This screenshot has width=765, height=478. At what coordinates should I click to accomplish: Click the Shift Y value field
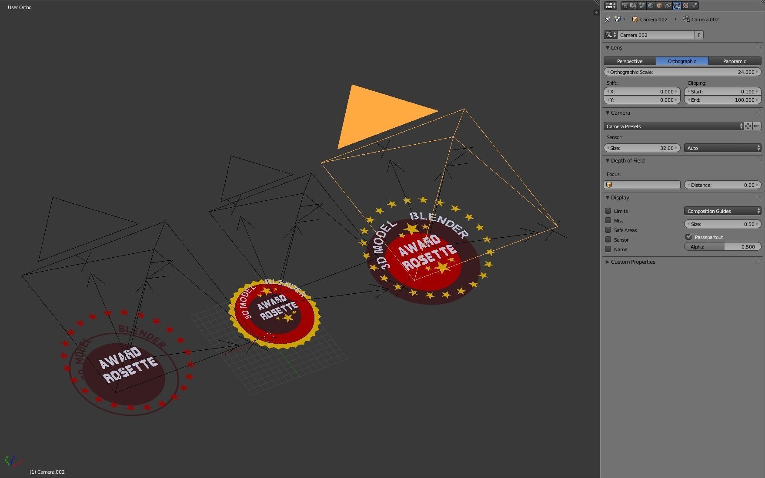(x=642, y=100)
